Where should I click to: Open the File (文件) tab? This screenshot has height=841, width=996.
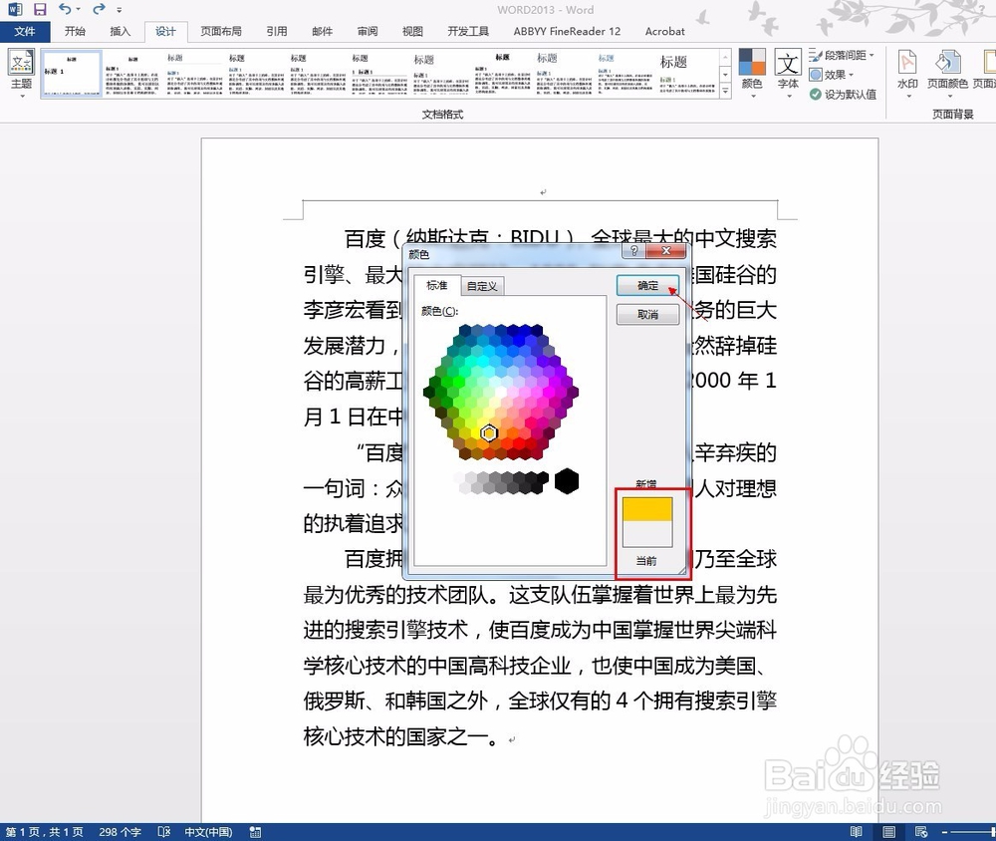tap(25, 31)
